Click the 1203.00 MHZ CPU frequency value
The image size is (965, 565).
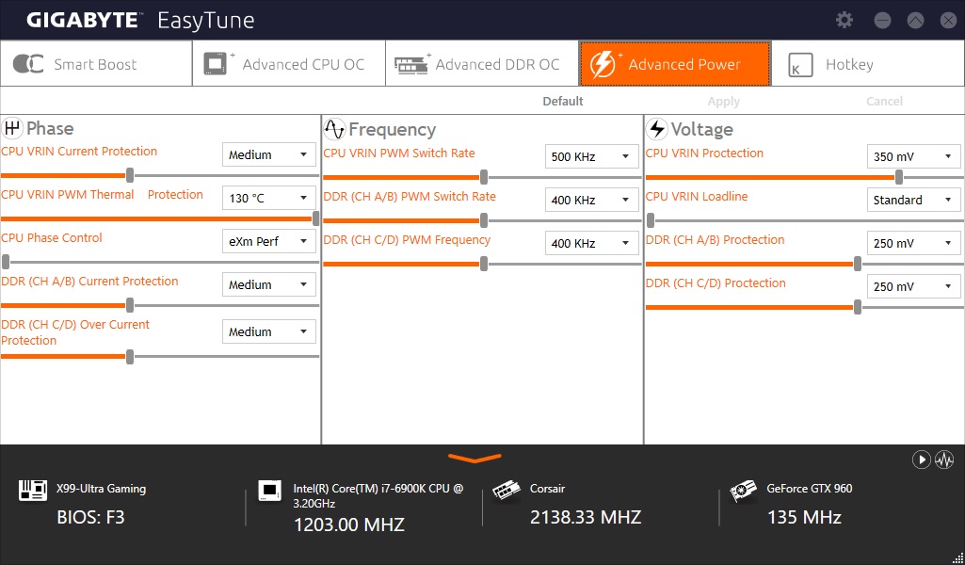(x=349, y=525)
